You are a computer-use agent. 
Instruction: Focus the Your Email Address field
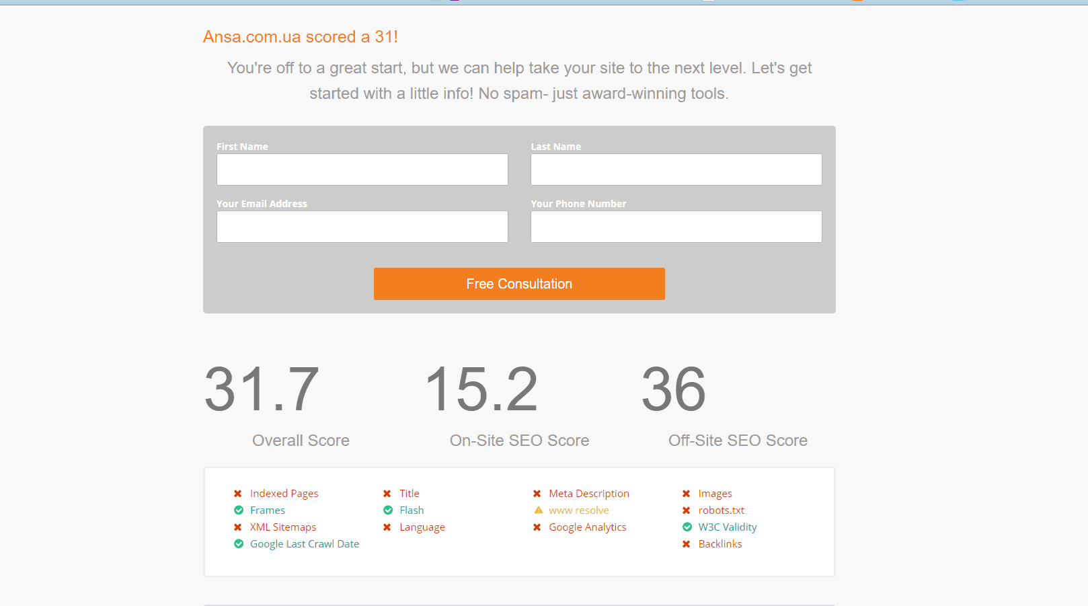coord(362,227)
